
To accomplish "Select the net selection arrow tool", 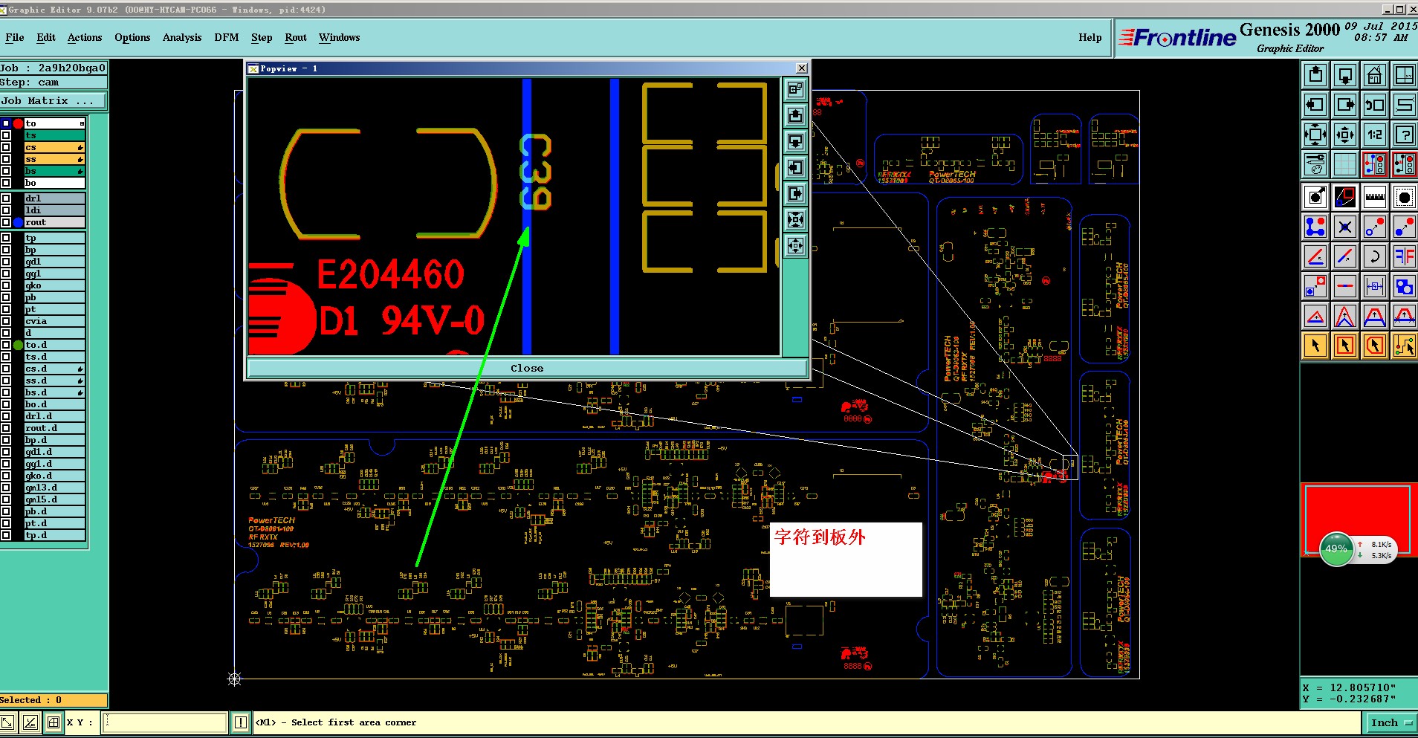I will pyautogui.click(x=1405, y=346).
